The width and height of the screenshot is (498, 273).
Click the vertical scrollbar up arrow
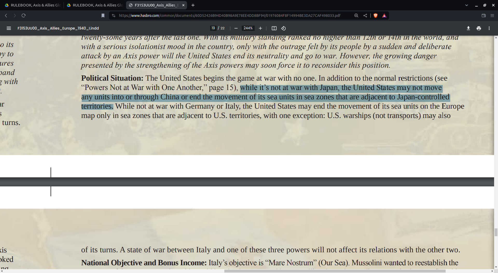[496, 38]
